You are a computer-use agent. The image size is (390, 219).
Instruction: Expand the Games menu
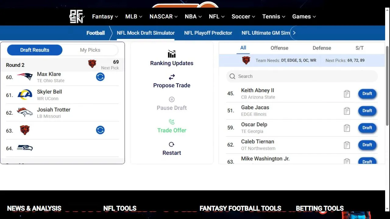[x=304, y=16]
